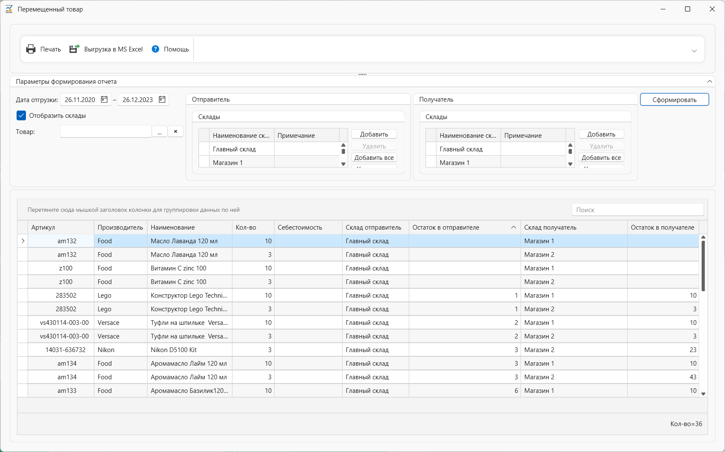Sort by Остаток в получателе header
This screenshot has height=452, width=725.
point(663,227)
